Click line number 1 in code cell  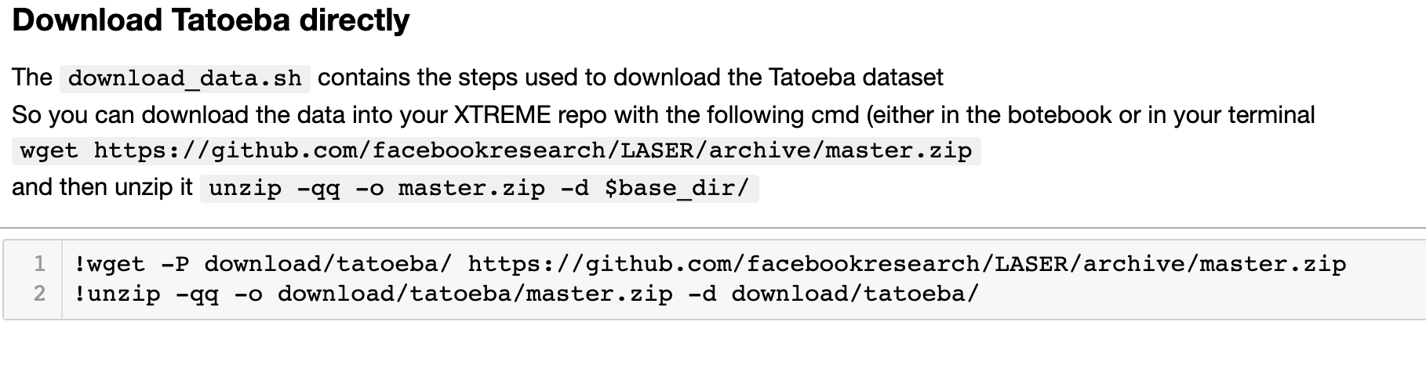point(39,264)
